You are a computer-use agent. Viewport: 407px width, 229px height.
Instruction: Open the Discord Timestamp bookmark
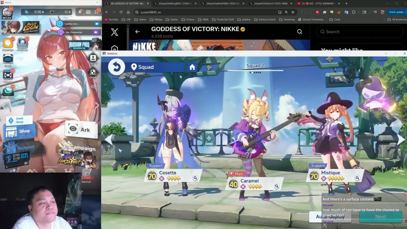[x=312, y=19]
